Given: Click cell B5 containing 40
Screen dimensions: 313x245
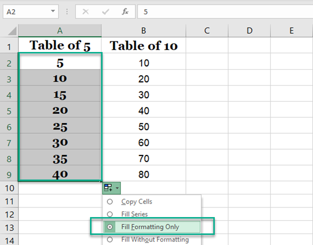Looking at the screenshot, I should pos(143,111).
